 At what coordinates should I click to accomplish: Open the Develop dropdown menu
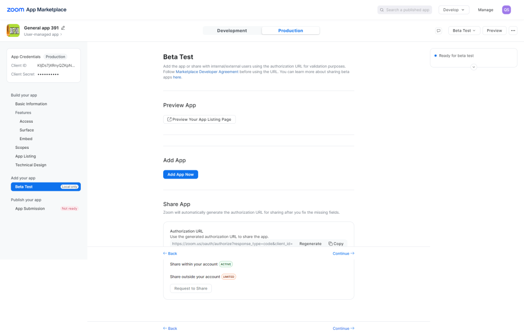tap(454, 10)
